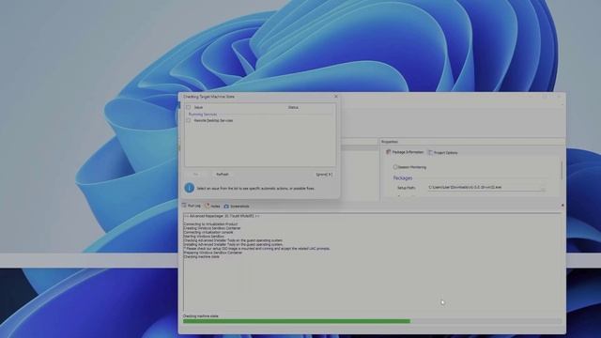Click the Refresh button in dialog

(223, 175)
